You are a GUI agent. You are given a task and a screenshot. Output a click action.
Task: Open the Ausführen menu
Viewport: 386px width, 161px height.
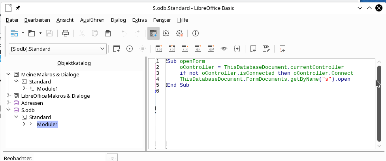pos(92,20)
